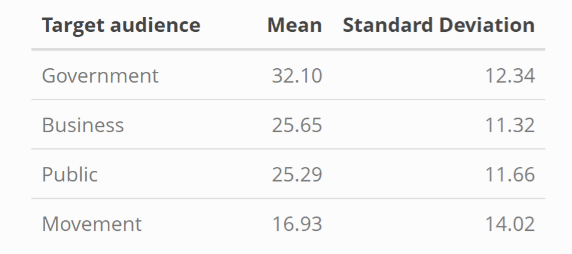Click Government mean value 32.10
This screenshot has height=254, width=572.
tap(297, 76)
